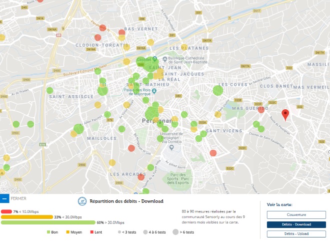Click the large green circle near Les Coves
The height and width of the screenshot is (244, 330).
pos(218,90)
